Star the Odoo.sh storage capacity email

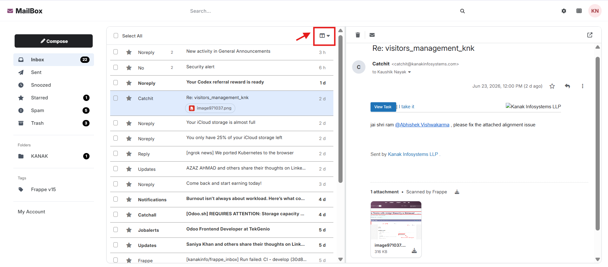pyautogui.click(x=129, y=215)
